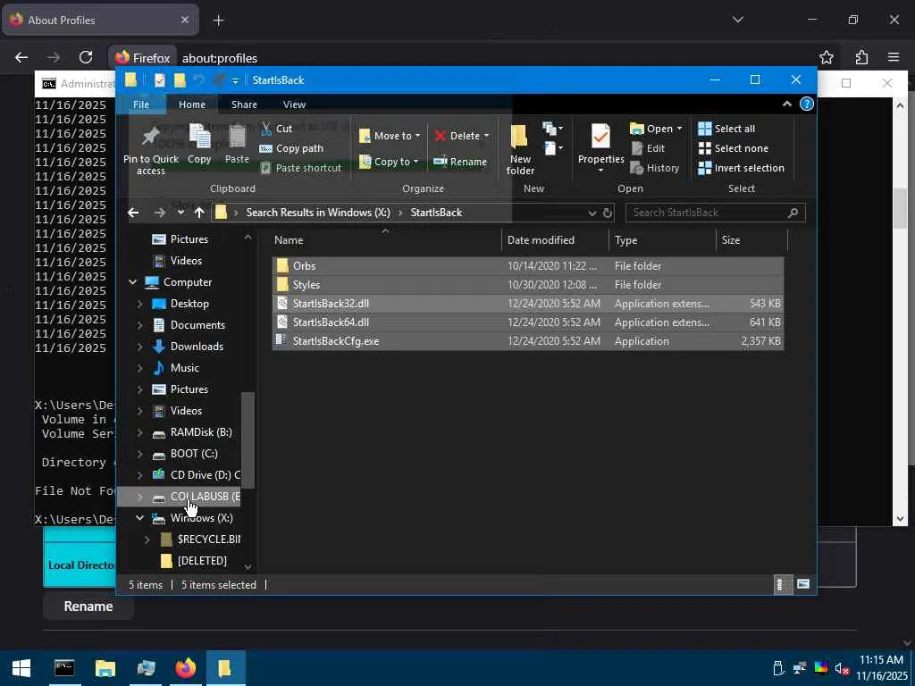Open Windows Start menu

tap(21, 668)
